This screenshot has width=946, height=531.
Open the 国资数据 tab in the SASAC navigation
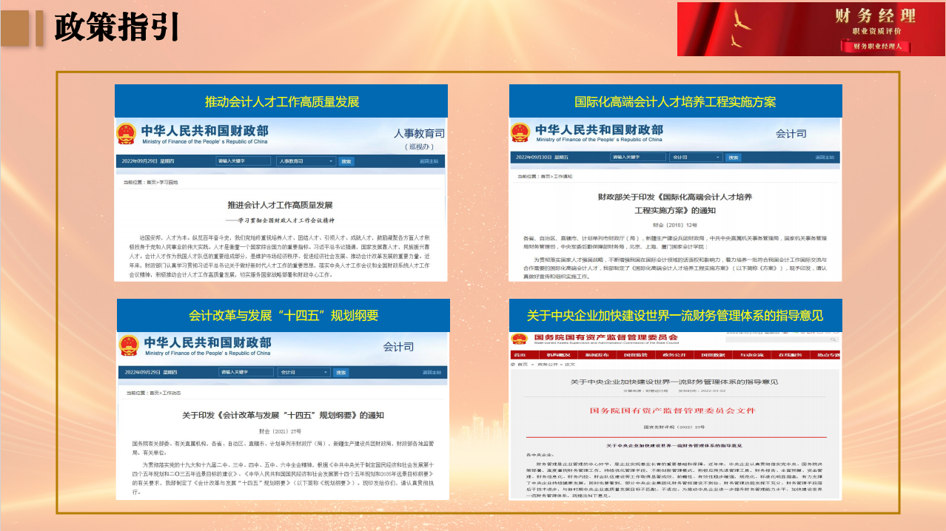click(x=713, y=355)
